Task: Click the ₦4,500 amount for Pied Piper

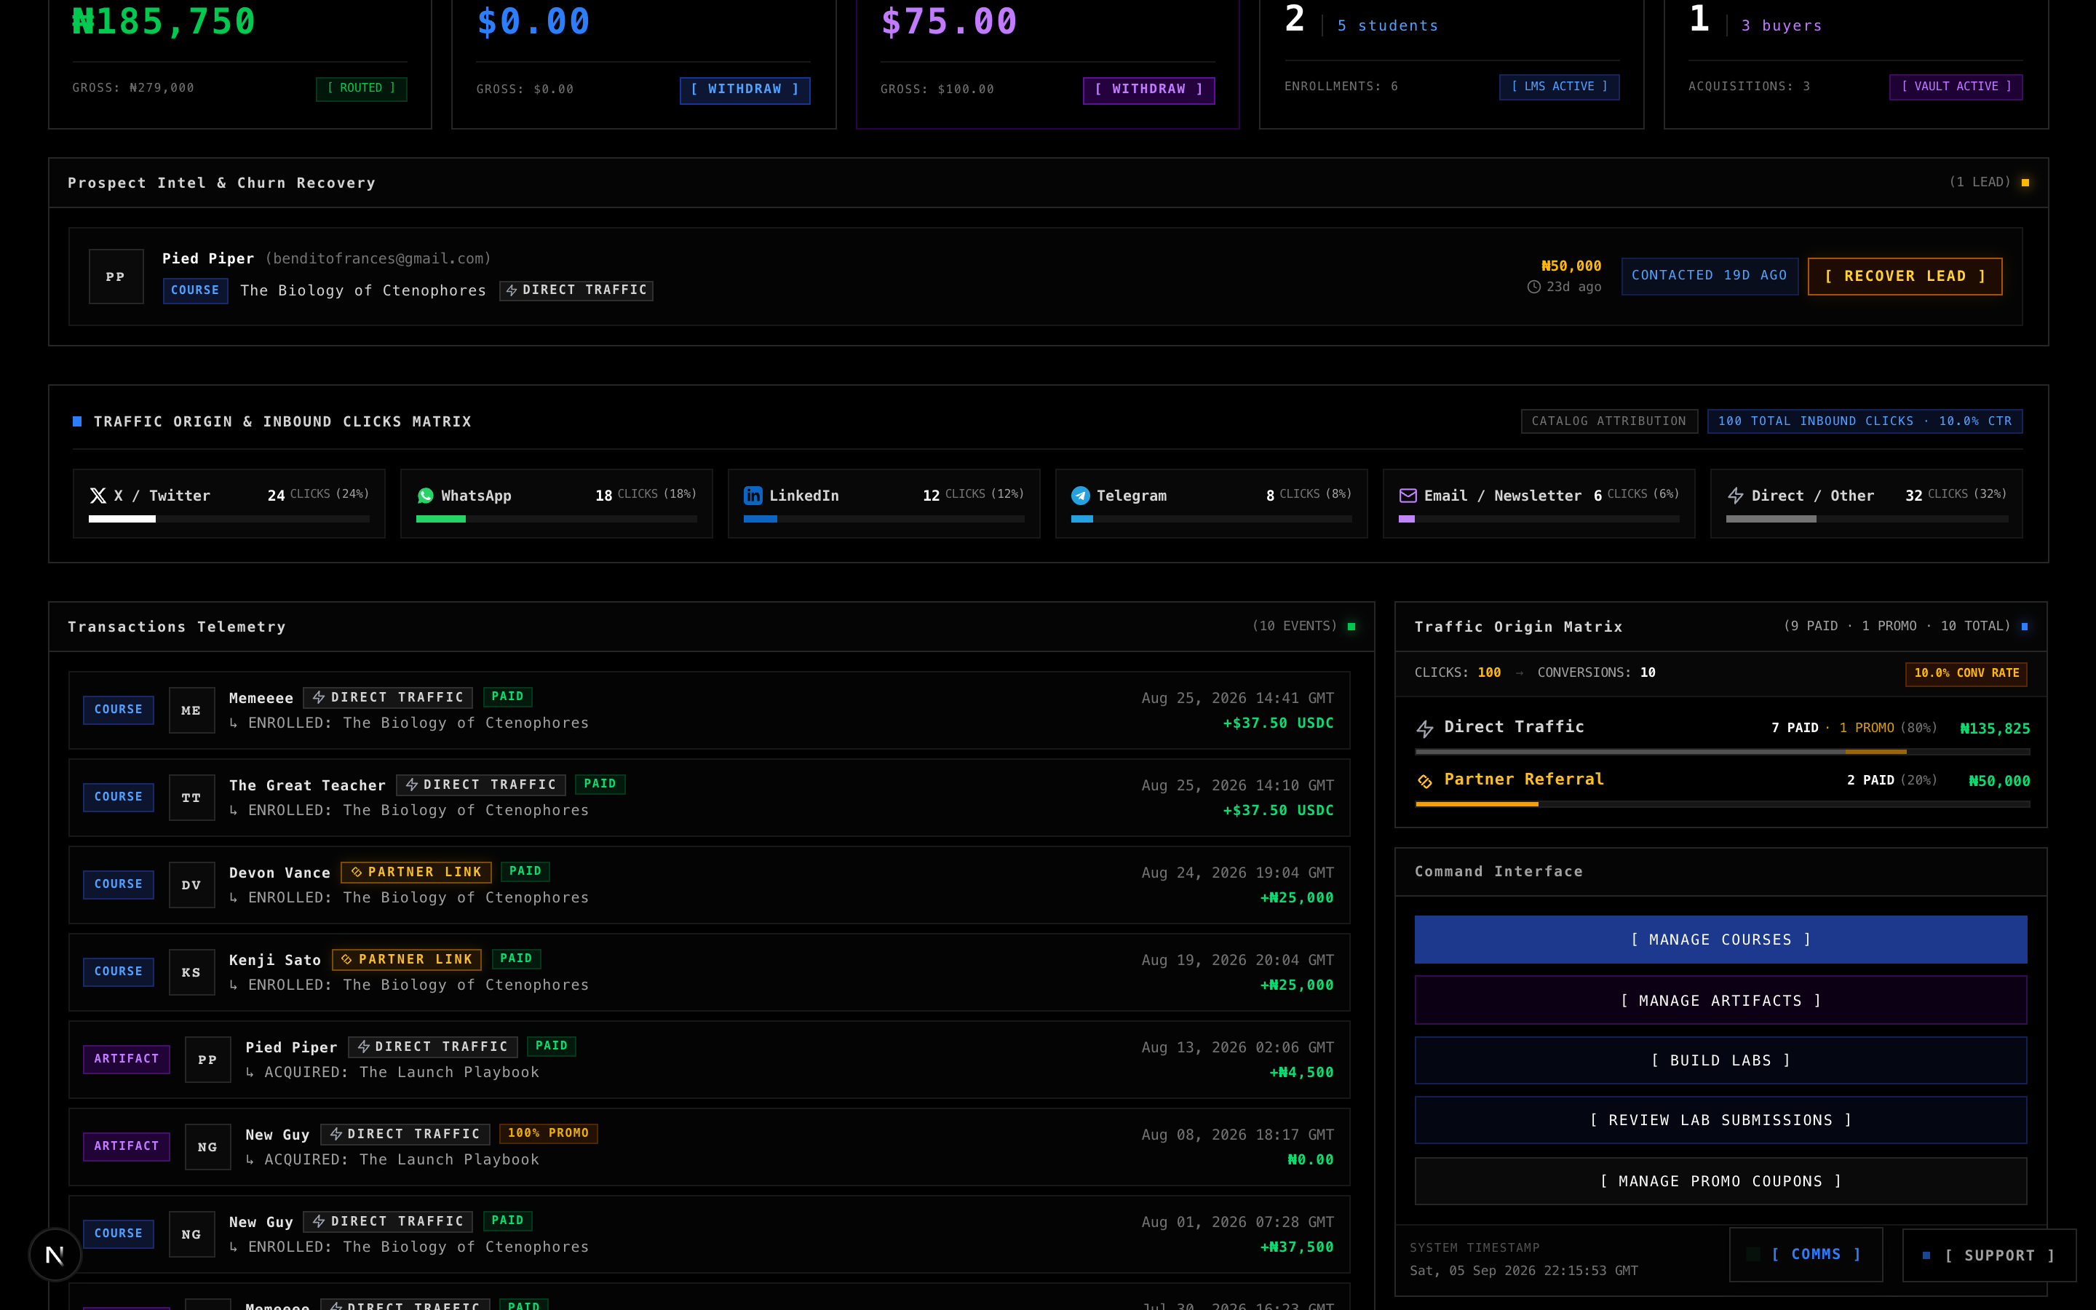Action: [1301, 1073]
